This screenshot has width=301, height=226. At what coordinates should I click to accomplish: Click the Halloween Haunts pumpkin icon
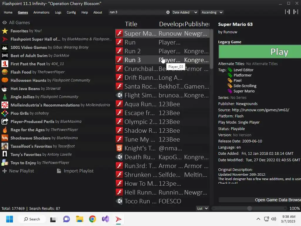tap(5, 80)
